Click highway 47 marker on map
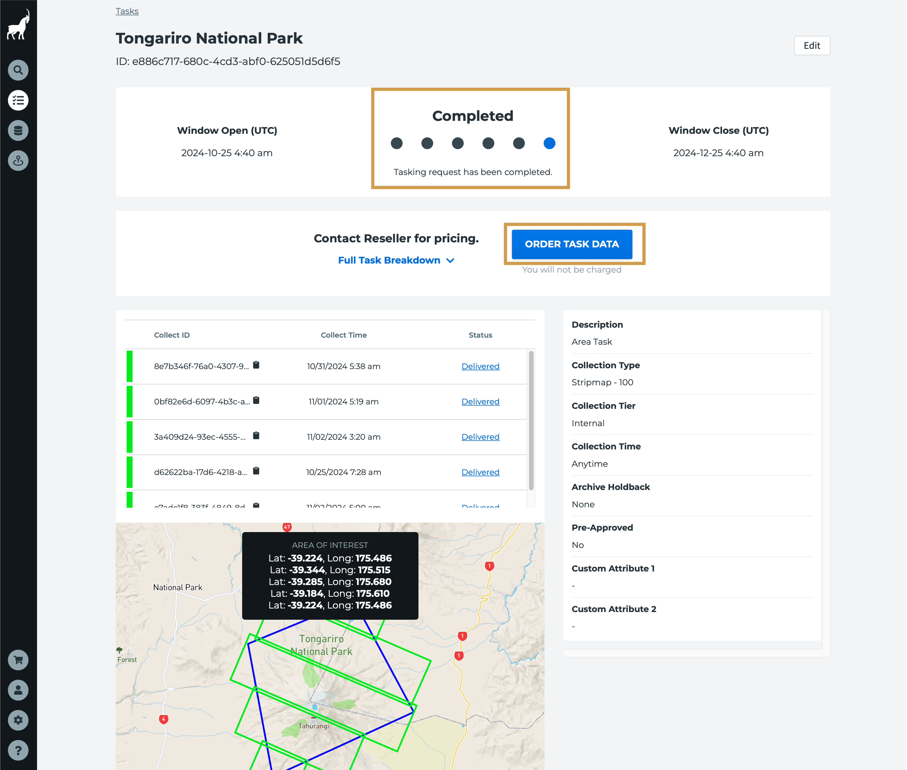The width and height of the screenshot is (907, 770). [x=287, y=527]
